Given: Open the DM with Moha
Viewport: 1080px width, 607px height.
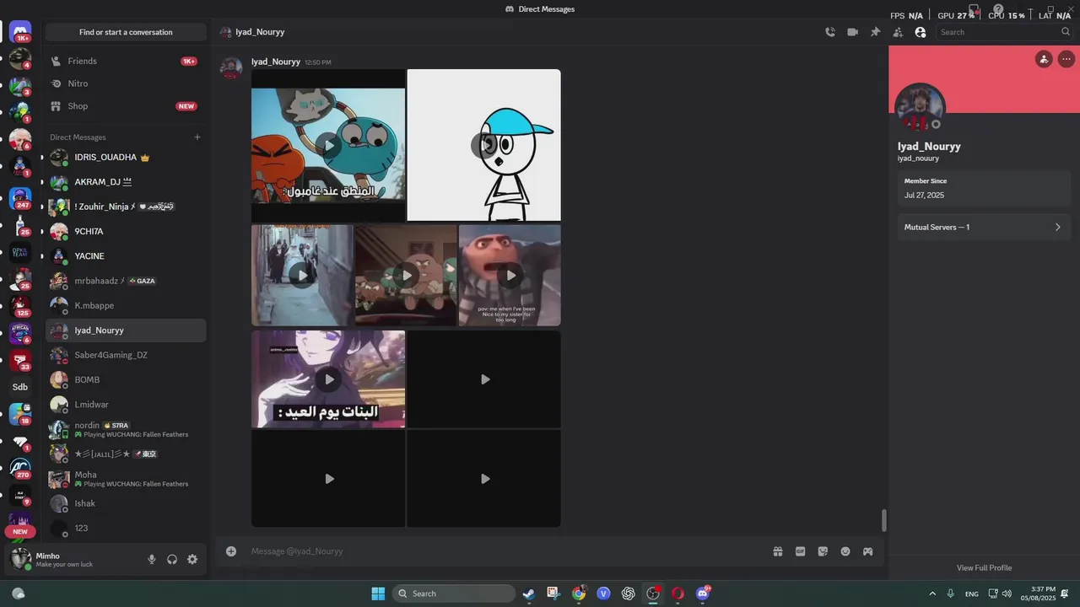Looking at the screenshot, I should [x=126, y=479].
